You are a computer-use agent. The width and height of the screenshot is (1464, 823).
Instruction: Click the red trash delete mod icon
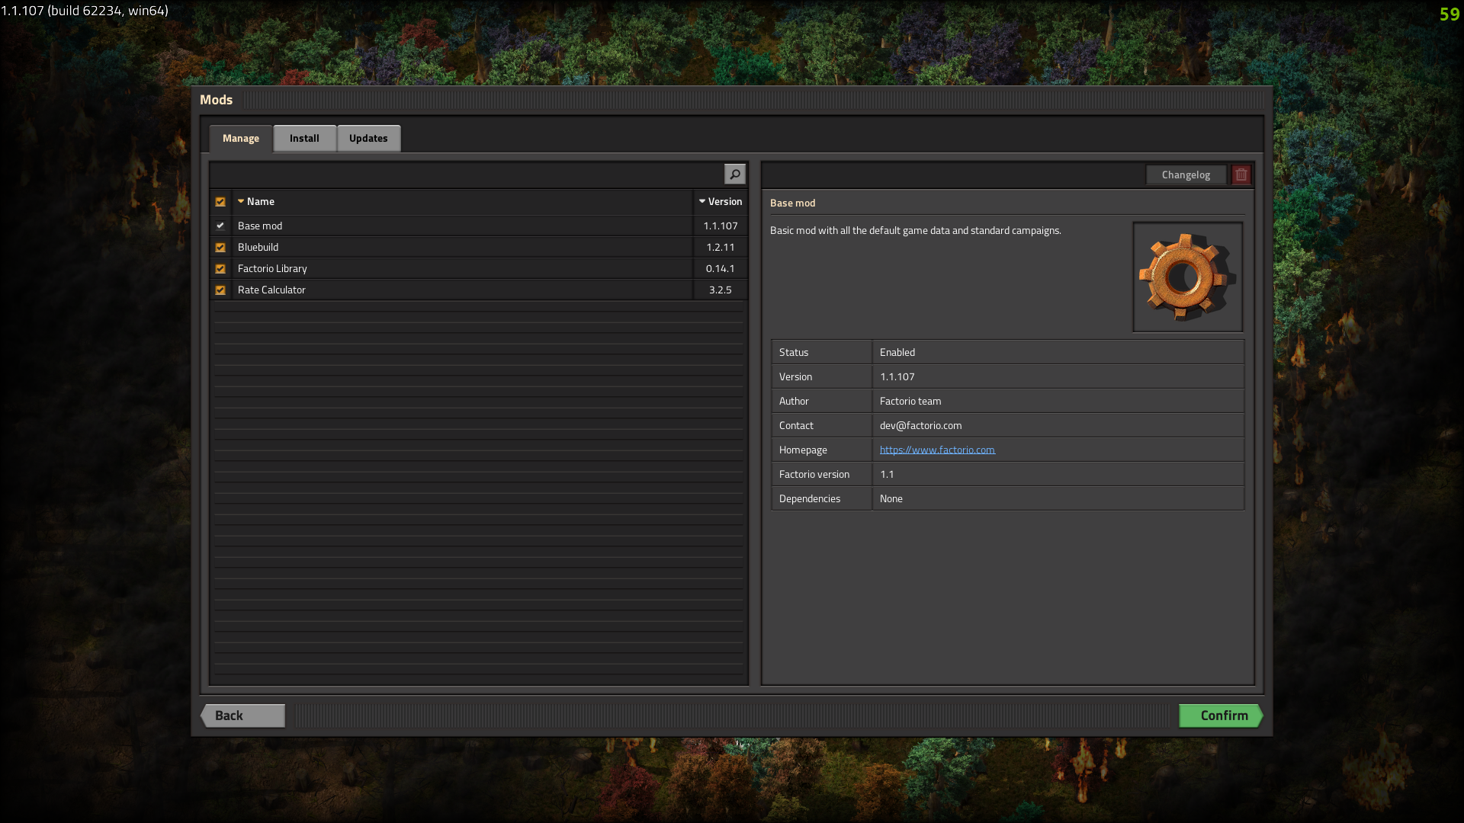[1241, 175]
